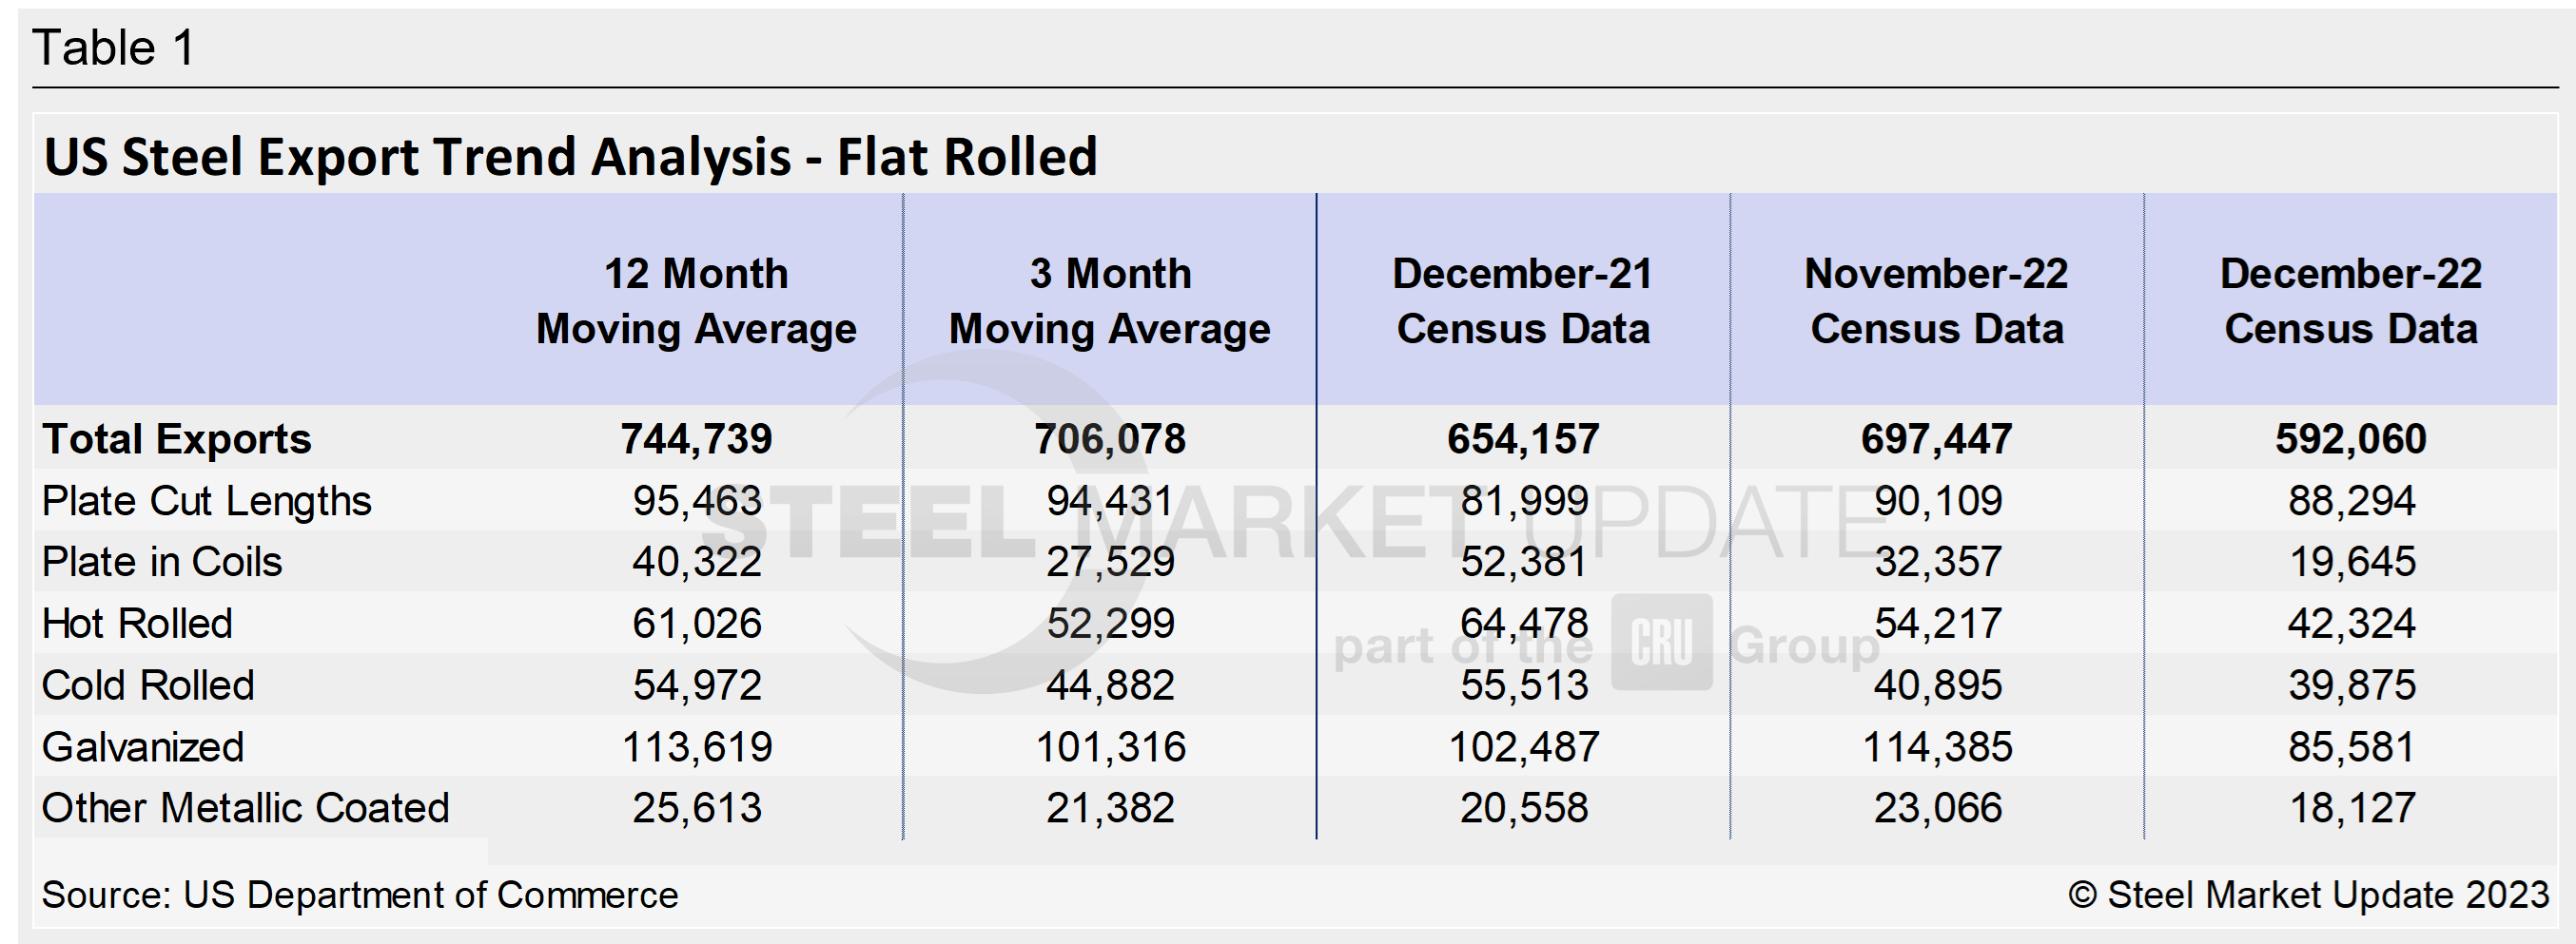Click the Source: US Department of Commerce text
Image resolution: width=2576 pixels, height=944 pixels.
(360, 896)
